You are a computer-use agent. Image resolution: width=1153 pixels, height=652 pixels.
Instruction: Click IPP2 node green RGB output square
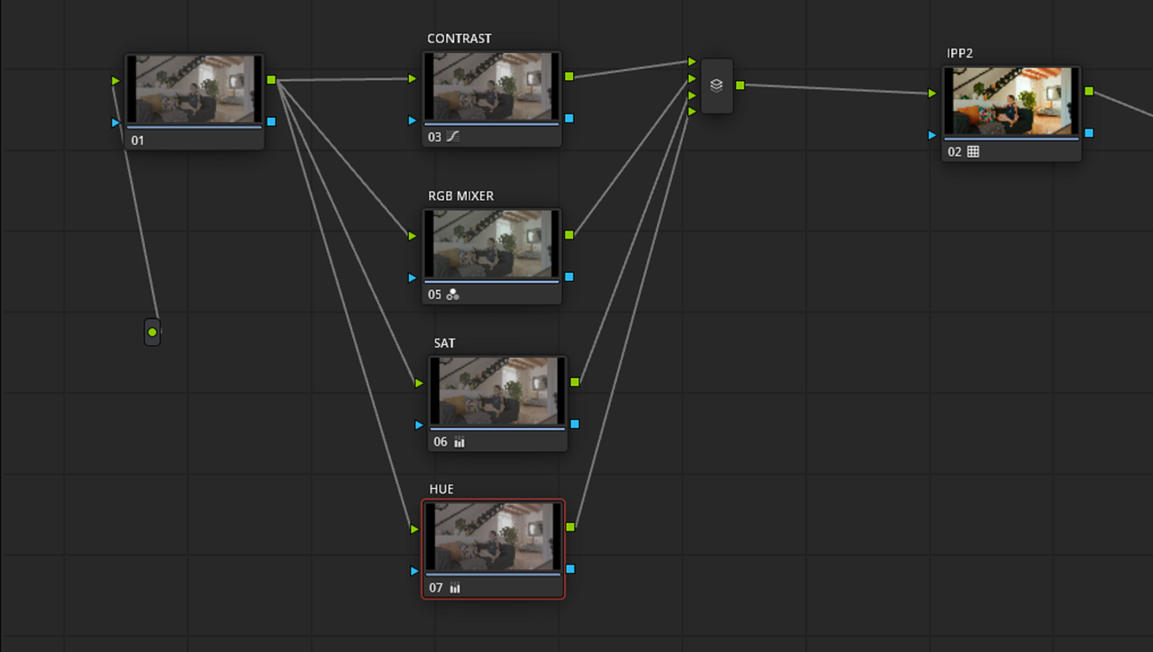click(1089, 91)
